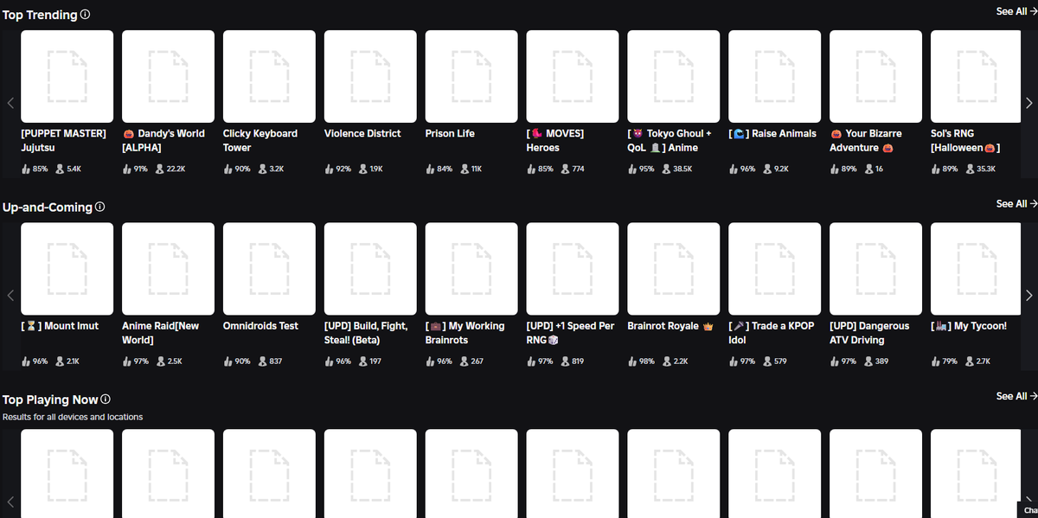Open the Prison Life game thumbnail
Viewport: 1038px width, 518px height.
[471, 76]
